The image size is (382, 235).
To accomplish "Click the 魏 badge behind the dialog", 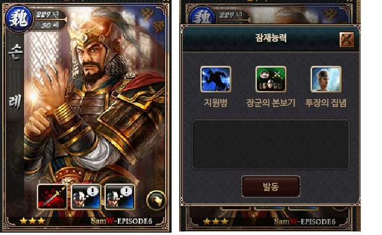I will click(202, 16).
